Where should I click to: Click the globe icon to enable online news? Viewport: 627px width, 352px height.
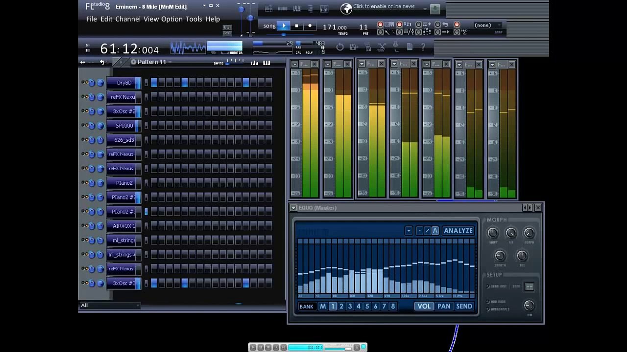pos(346,8)
